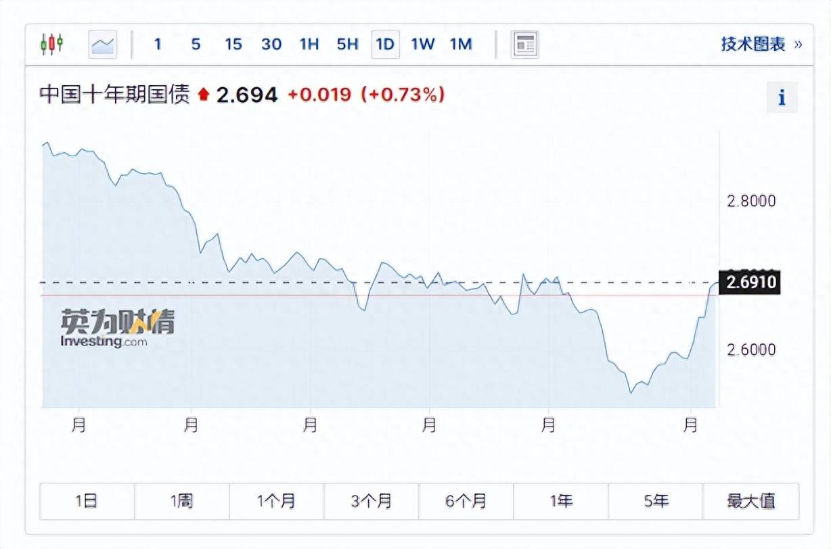831x549 pixels.
Task: Click the 中国十年期国债 title
Action: [115, 95]
